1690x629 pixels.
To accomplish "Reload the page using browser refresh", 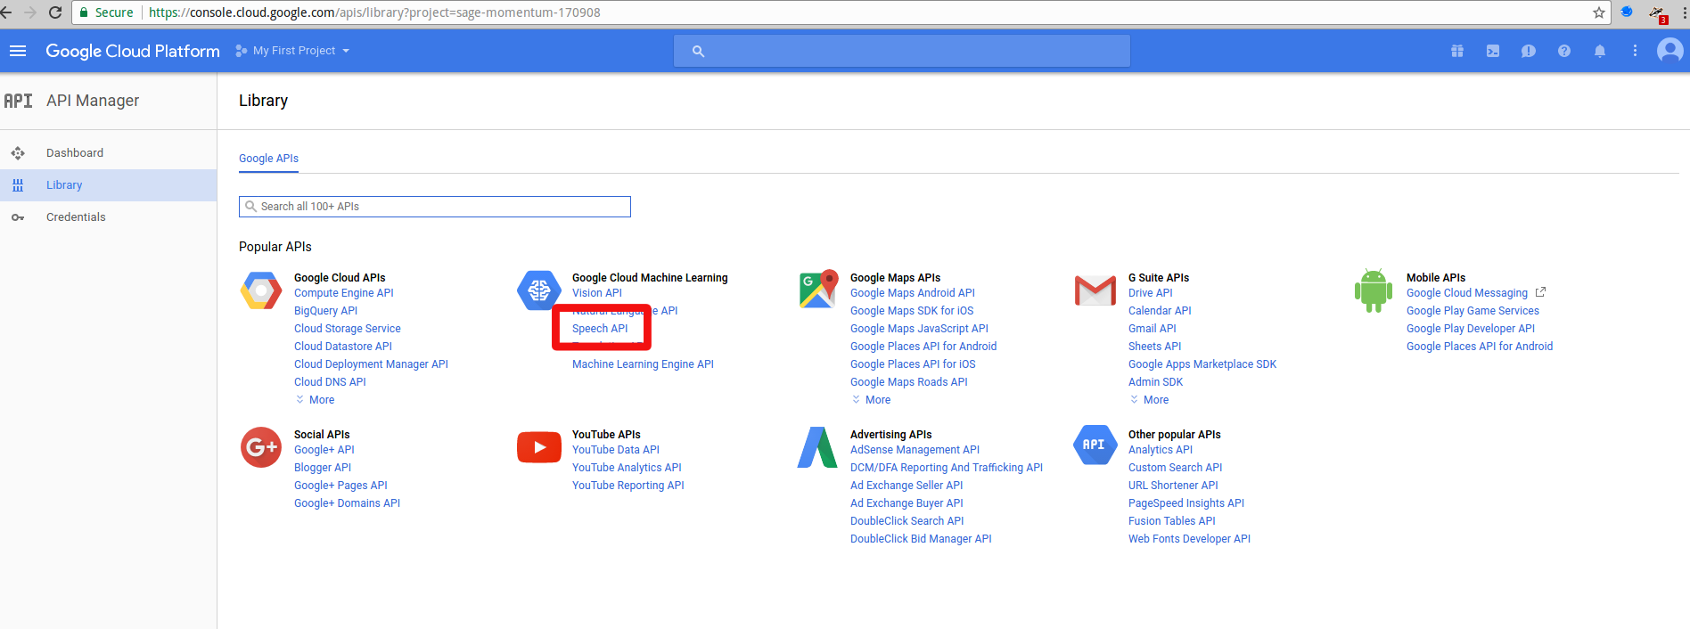I will pos(55,12).
